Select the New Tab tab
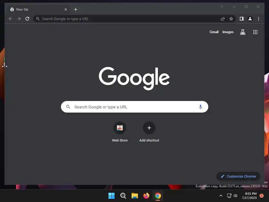This screenshot has width=269, height=202. point(38,9)
